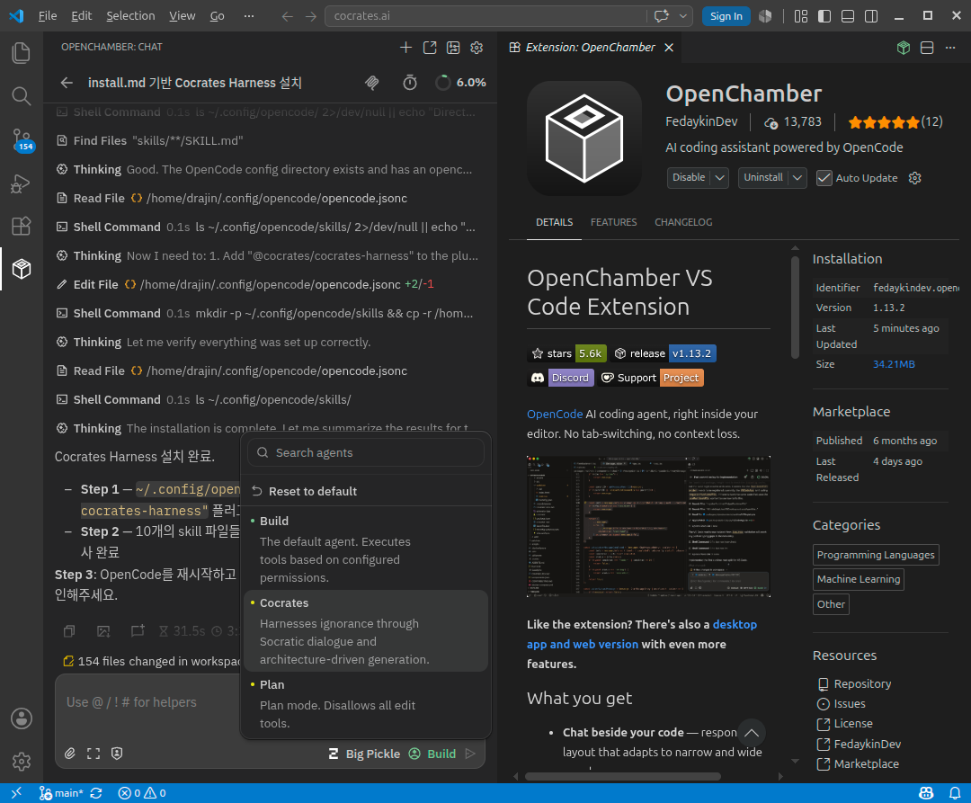Screen dimensions: 971x803
Task: Open the Disable button dropdown arrow
Action: (x=719, y=178)
